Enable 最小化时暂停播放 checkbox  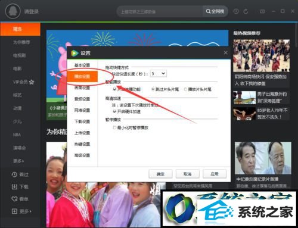114,127
